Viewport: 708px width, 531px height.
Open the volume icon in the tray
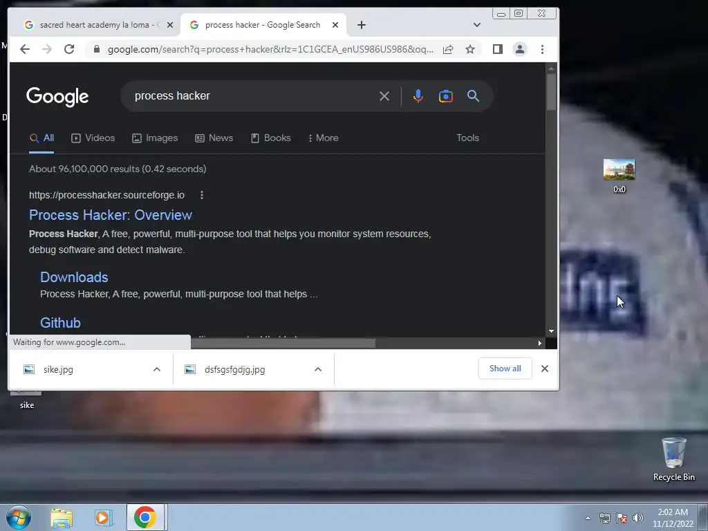[637, 518]
